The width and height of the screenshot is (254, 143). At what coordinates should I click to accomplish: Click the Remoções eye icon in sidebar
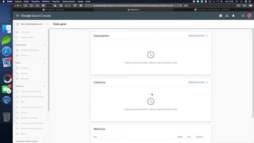point(17,79)
